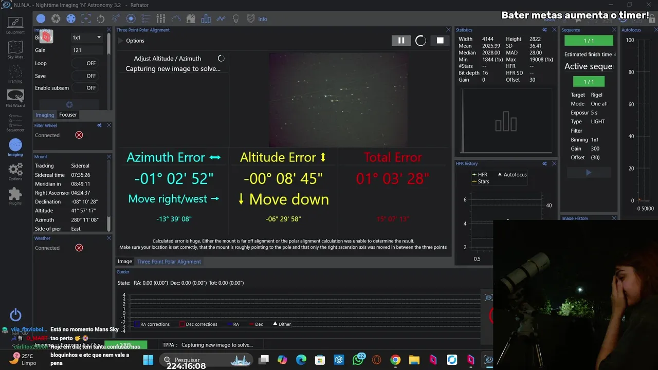The image size is (658, 370).
Task: Open the Binning 1x1 dropdown
Action: click(x=87, y=38)
